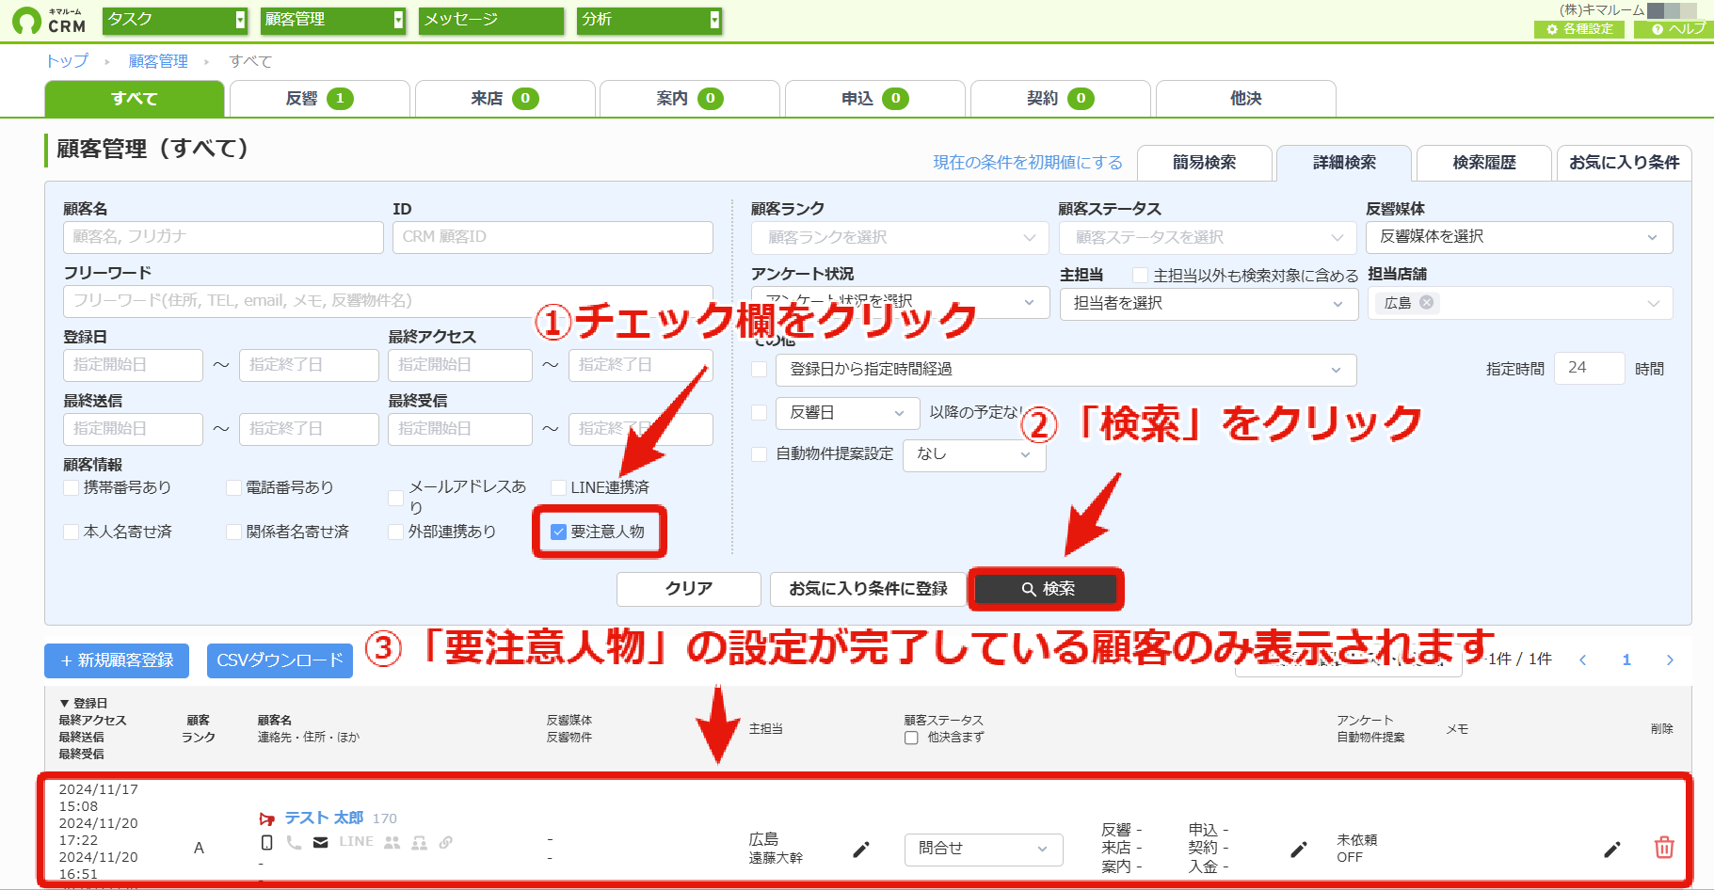Go to previous page with left chevron
This screenshot has height=890, width=1714.
pyautogui.click(x=1583, y=660)
